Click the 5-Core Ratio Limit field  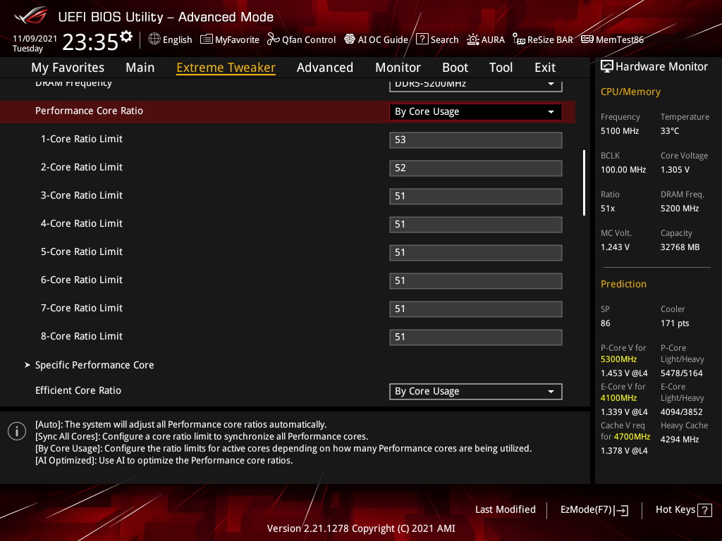[x=476, y=253]
